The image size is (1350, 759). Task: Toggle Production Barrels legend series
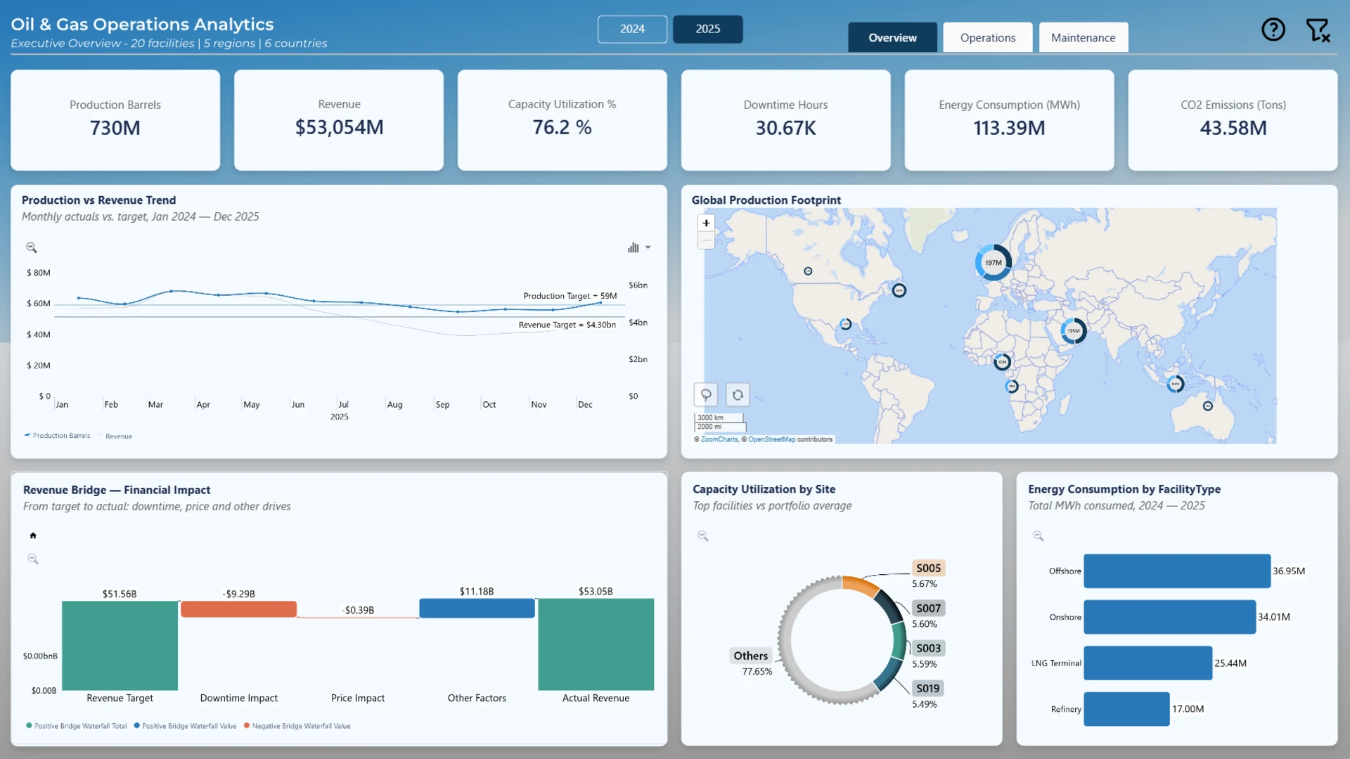57,436
